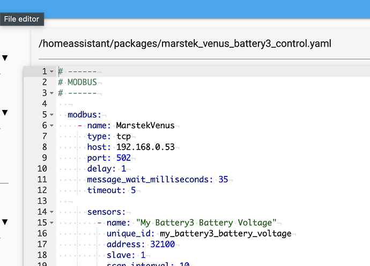This screenshot has width=370, height=266.
Task: Click the 'timeout: 5' line
Action: point(112,190)
